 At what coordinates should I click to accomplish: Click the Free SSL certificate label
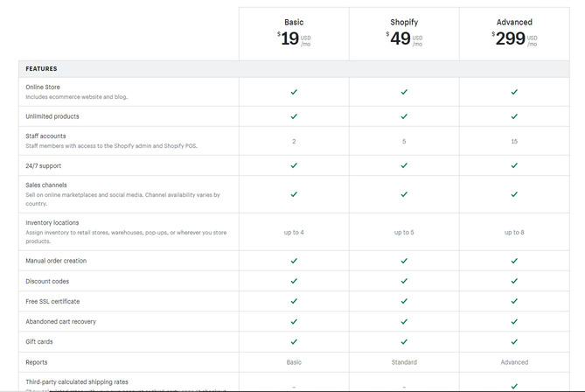click(52, 301)
